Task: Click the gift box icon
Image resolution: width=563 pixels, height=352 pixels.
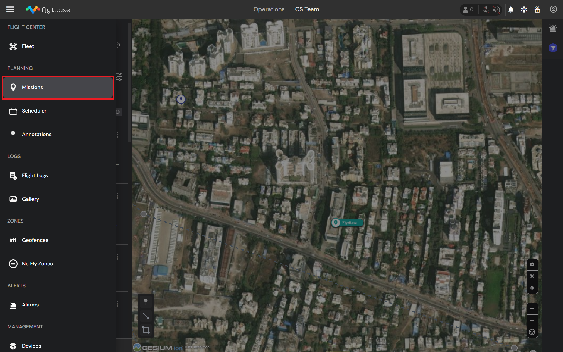Action: click(x=537, y=9)
